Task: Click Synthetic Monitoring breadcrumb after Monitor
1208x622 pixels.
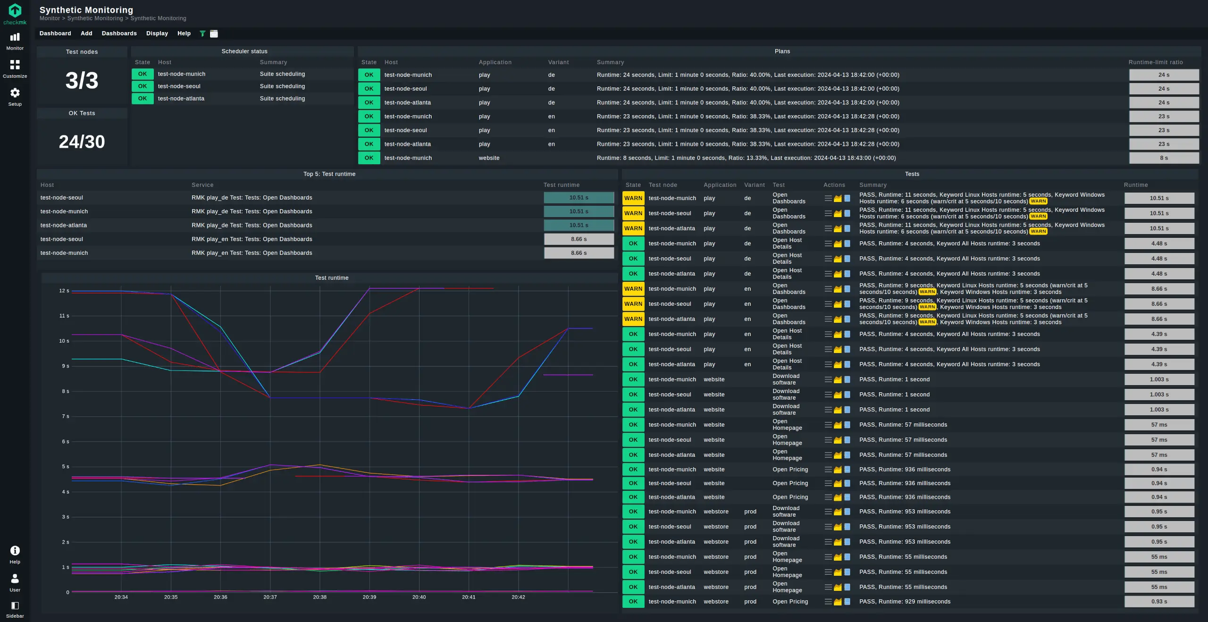Action: tap(95, 18)
